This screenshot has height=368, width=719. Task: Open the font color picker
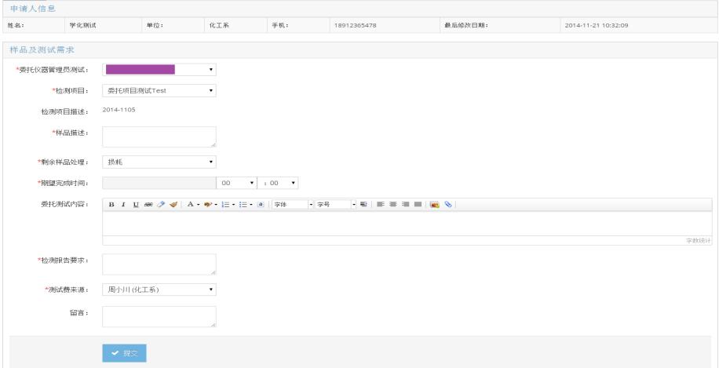(191, 205)
